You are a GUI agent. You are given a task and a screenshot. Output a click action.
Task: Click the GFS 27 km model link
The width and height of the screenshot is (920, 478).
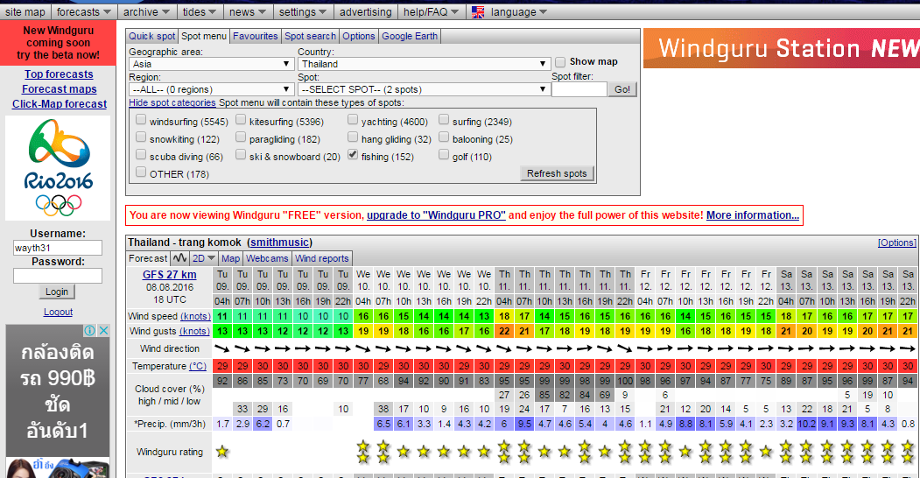[170, 275]
